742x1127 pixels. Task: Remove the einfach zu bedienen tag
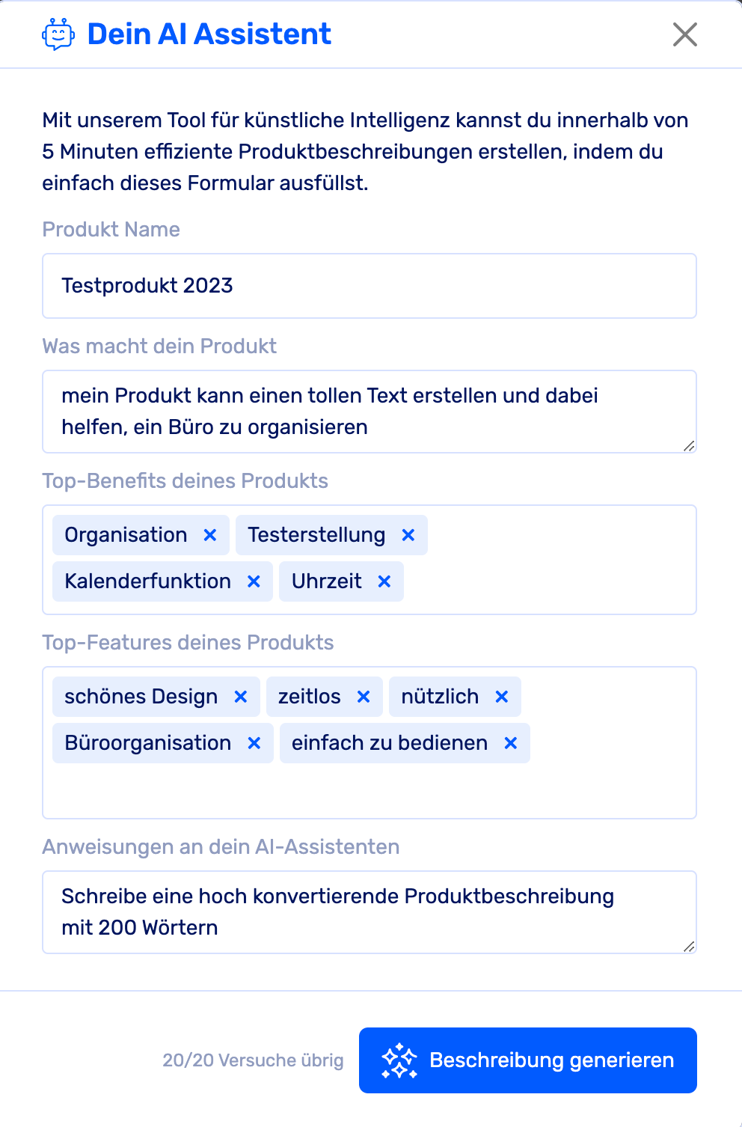tap(511, 743)
